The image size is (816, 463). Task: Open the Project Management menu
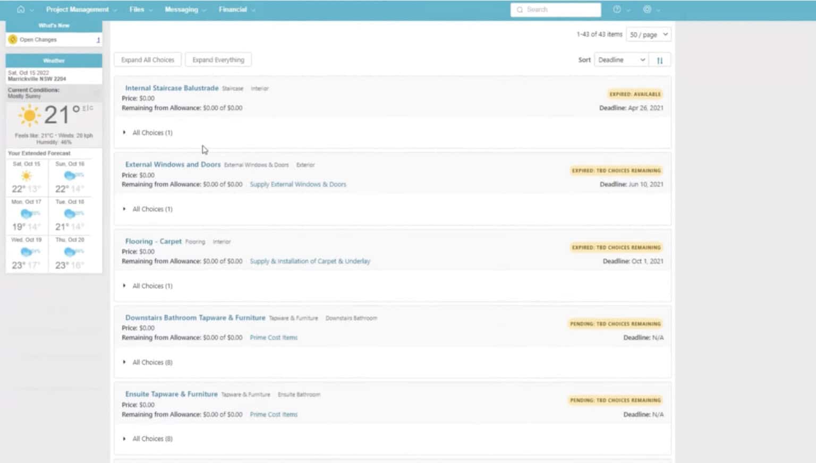pos(81,10)
